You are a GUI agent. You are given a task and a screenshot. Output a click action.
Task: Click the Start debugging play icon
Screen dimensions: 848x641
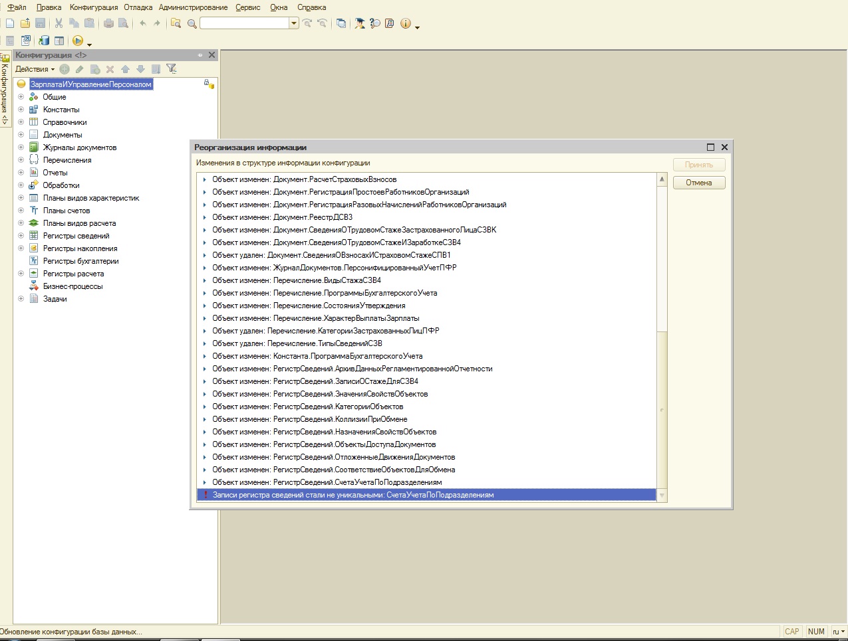(x=77, y=41)
